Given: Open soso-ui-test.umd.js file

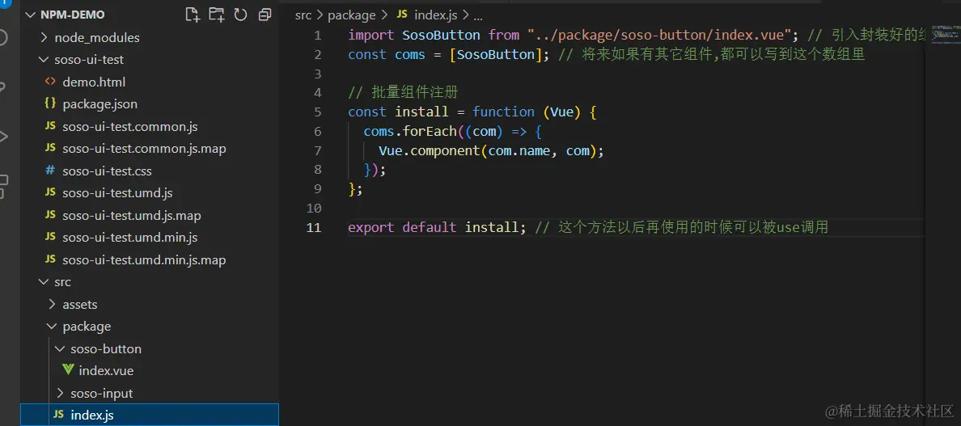Looking at the screenshot, I should click(117, 193).
